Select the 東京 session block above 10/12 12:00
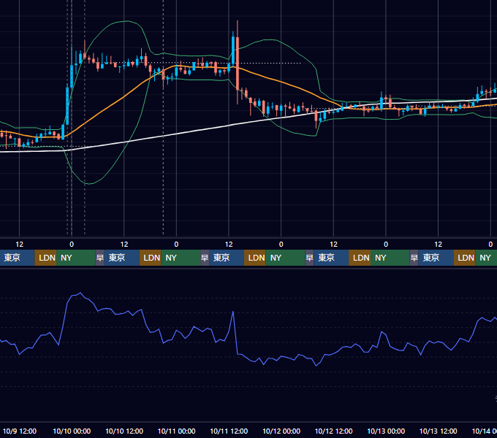497x438 pixels. 331,258
